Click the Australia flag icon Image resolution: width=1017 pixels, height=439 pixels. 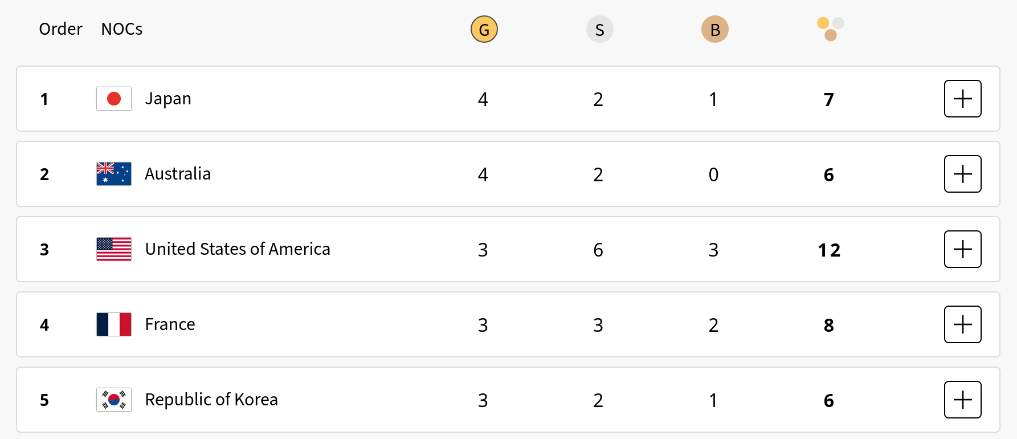tap(114, 174)
